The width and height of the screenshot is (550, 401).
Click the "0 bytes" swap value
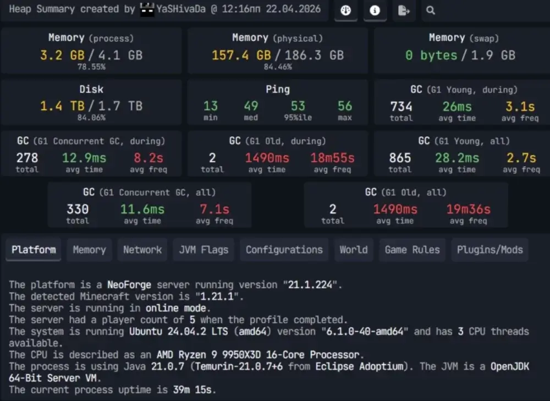click(431, 55)
